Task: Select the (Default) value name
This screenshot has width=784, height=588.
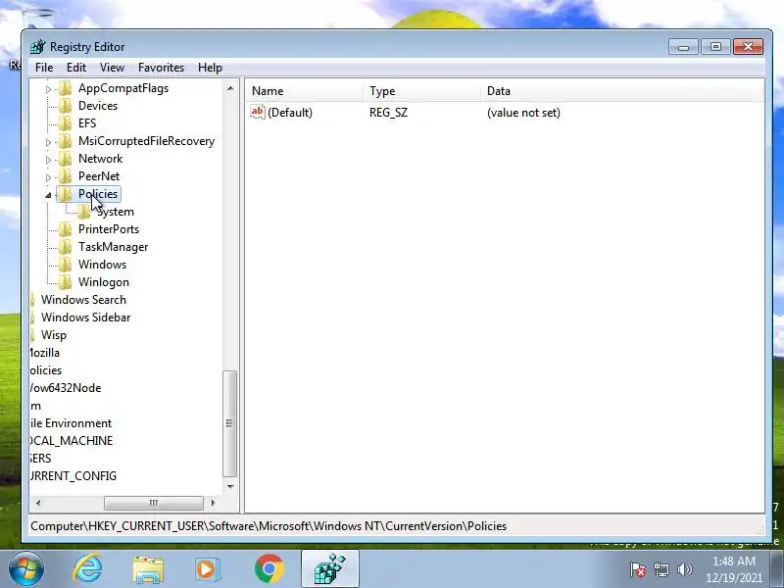Action: point(290,113)
